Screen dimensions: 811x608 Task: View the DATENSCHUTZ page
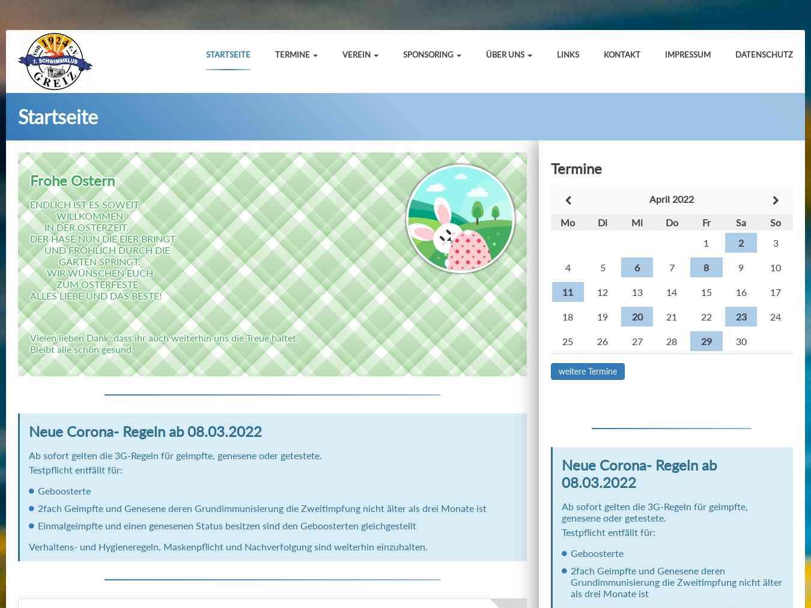(x=764, y=55)
